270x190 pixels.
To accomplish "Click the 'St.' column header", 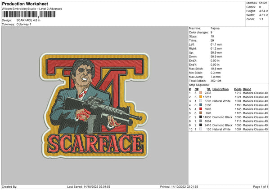I will click(x=209, y=89).
